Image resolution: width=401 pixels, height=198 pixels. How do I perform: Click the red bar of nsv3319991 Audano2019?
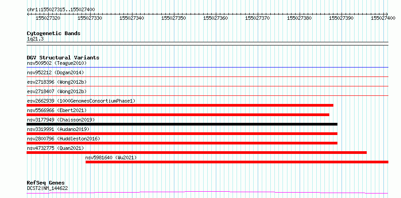(182, 134)
